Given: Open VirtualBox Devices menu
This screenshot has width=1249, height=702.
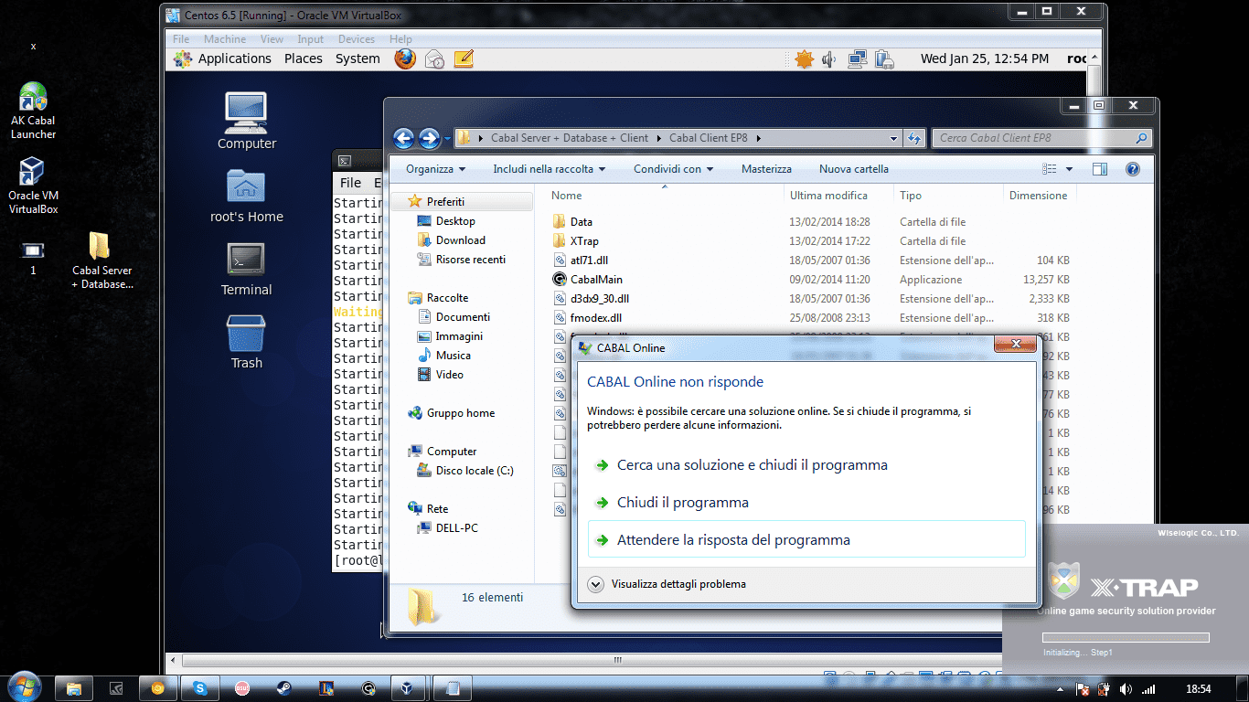Looking at the screenshot, I should [357, 39].
